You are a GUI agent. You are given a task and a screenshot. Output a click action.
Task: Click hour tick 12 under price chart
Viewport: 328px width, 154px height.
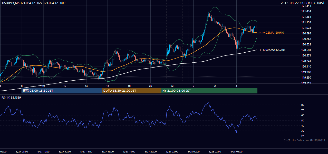coord(65,86)
